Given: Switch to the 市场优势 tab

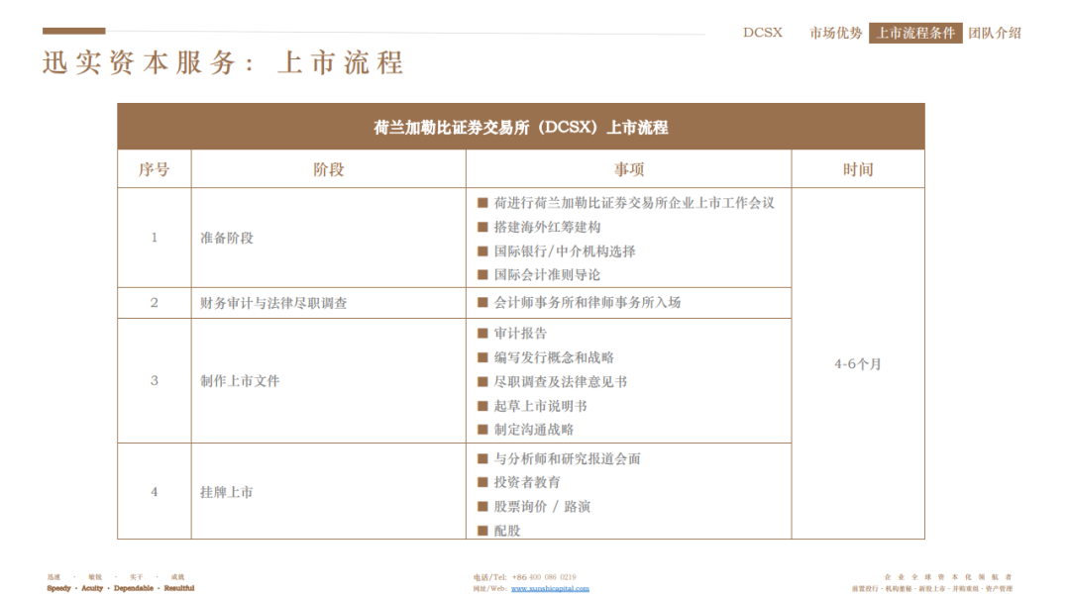Looking at the screenshot, I should (836, 33).
